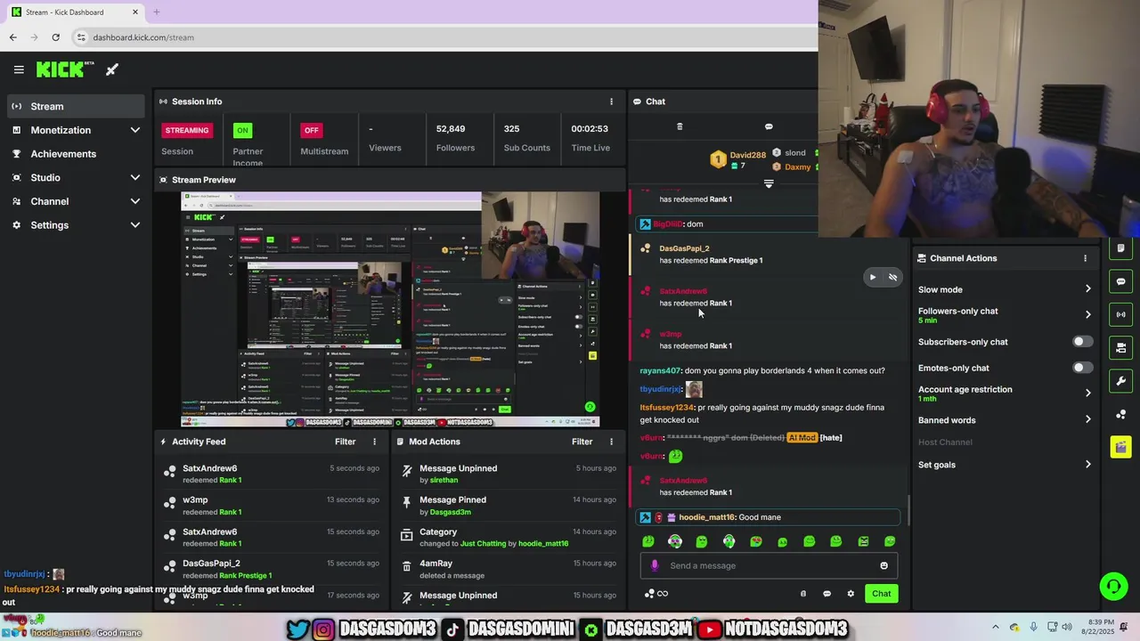The width and height of the screenshot is (1140, 641).
Task: Open the Mod Actions Filter
Action: [582, 442]
